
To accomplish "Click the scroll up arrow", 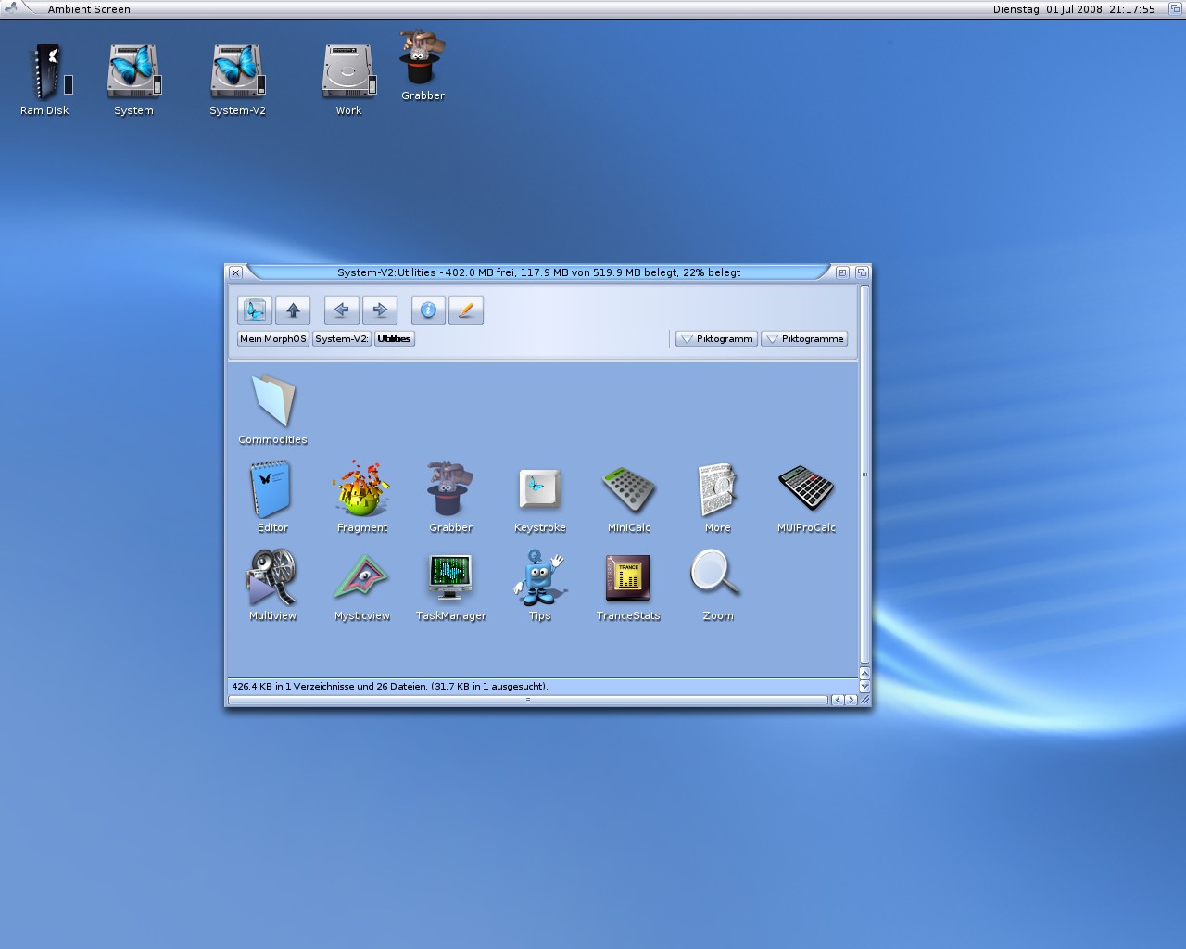I will 864,673.
